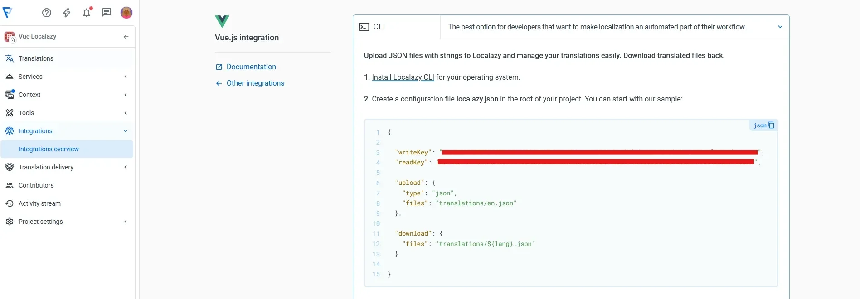Collapse sidebar with back arrow
Image resolution: width=860 pixels, height=299 pixels.
pos(126,37)
